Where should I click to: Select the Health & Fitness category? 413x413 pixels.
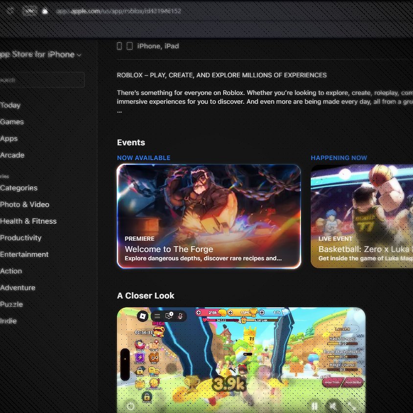[28, 221]
